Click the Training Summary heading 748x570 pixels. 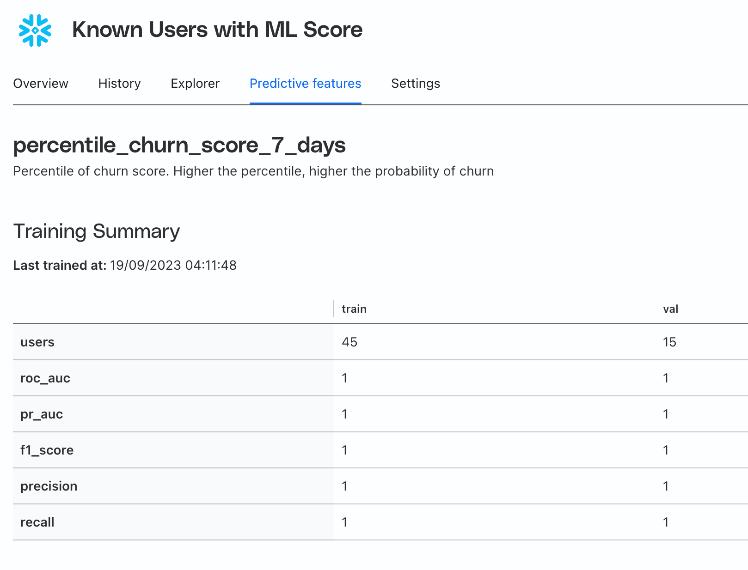click(96, 231)
